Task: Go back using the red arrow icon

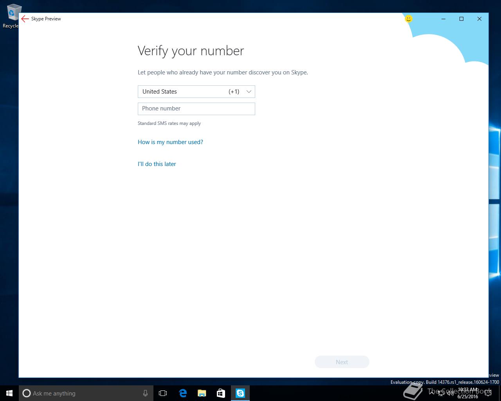Action: (x=25, y=19)
